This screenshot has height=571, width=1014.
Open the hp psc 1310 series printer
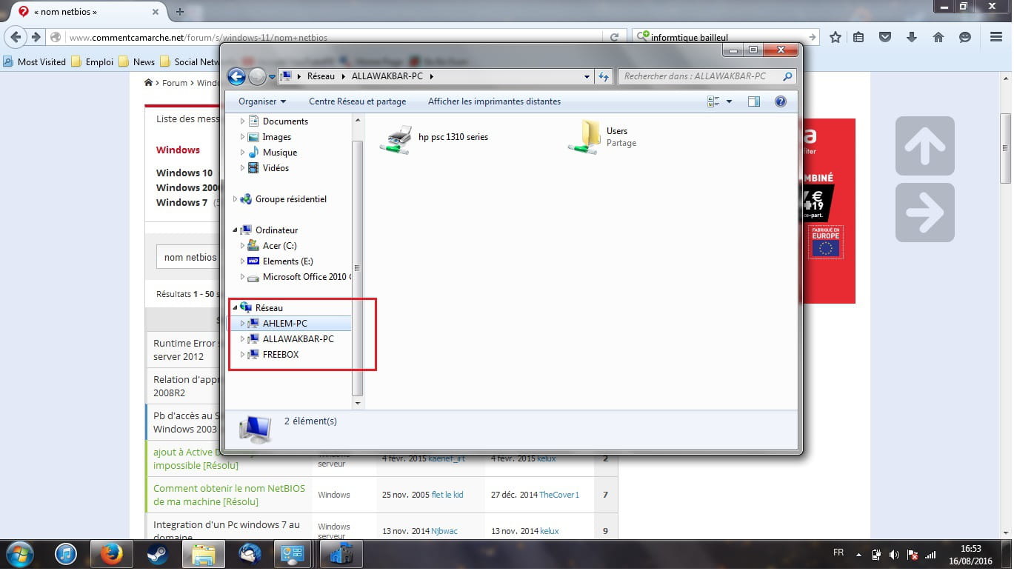point(396,138)
